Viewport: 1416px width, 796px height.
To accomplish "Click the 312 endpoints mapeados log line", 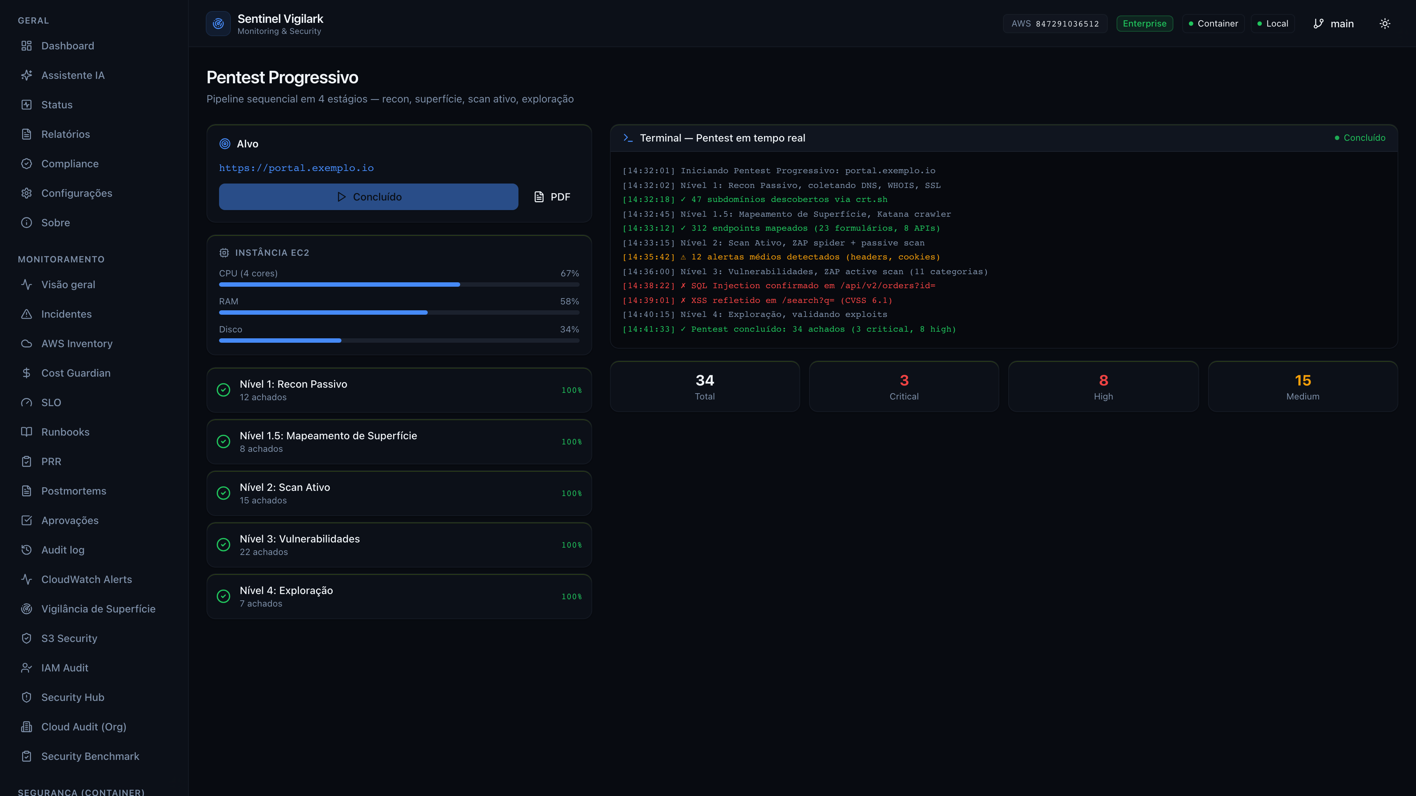I will [781, 228].
